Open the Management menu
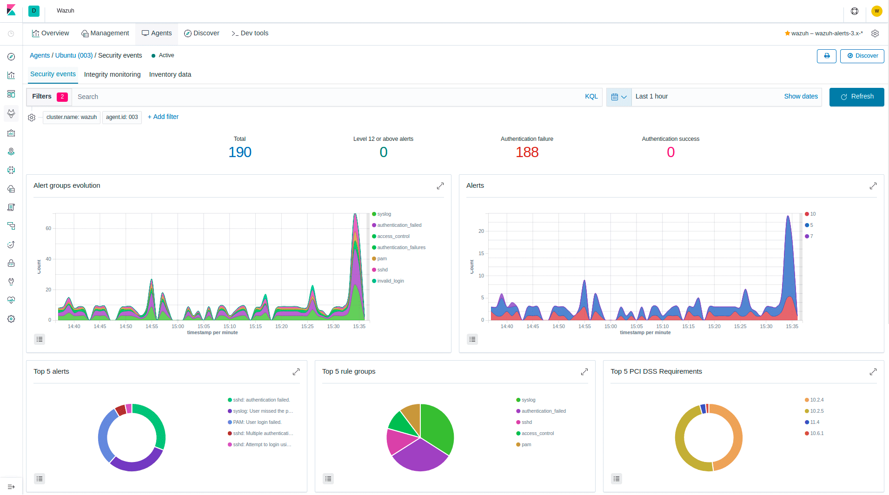The width and height of the screenshot is (889, 495). (105, 33)
